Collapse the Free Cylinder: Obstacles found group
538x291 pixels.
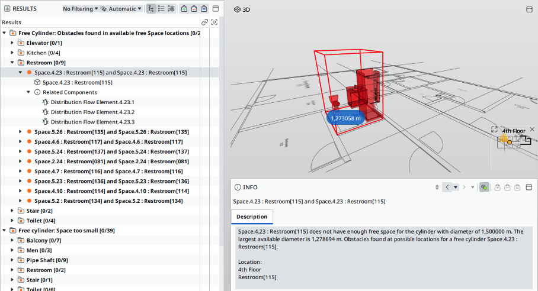click(4, 33)
